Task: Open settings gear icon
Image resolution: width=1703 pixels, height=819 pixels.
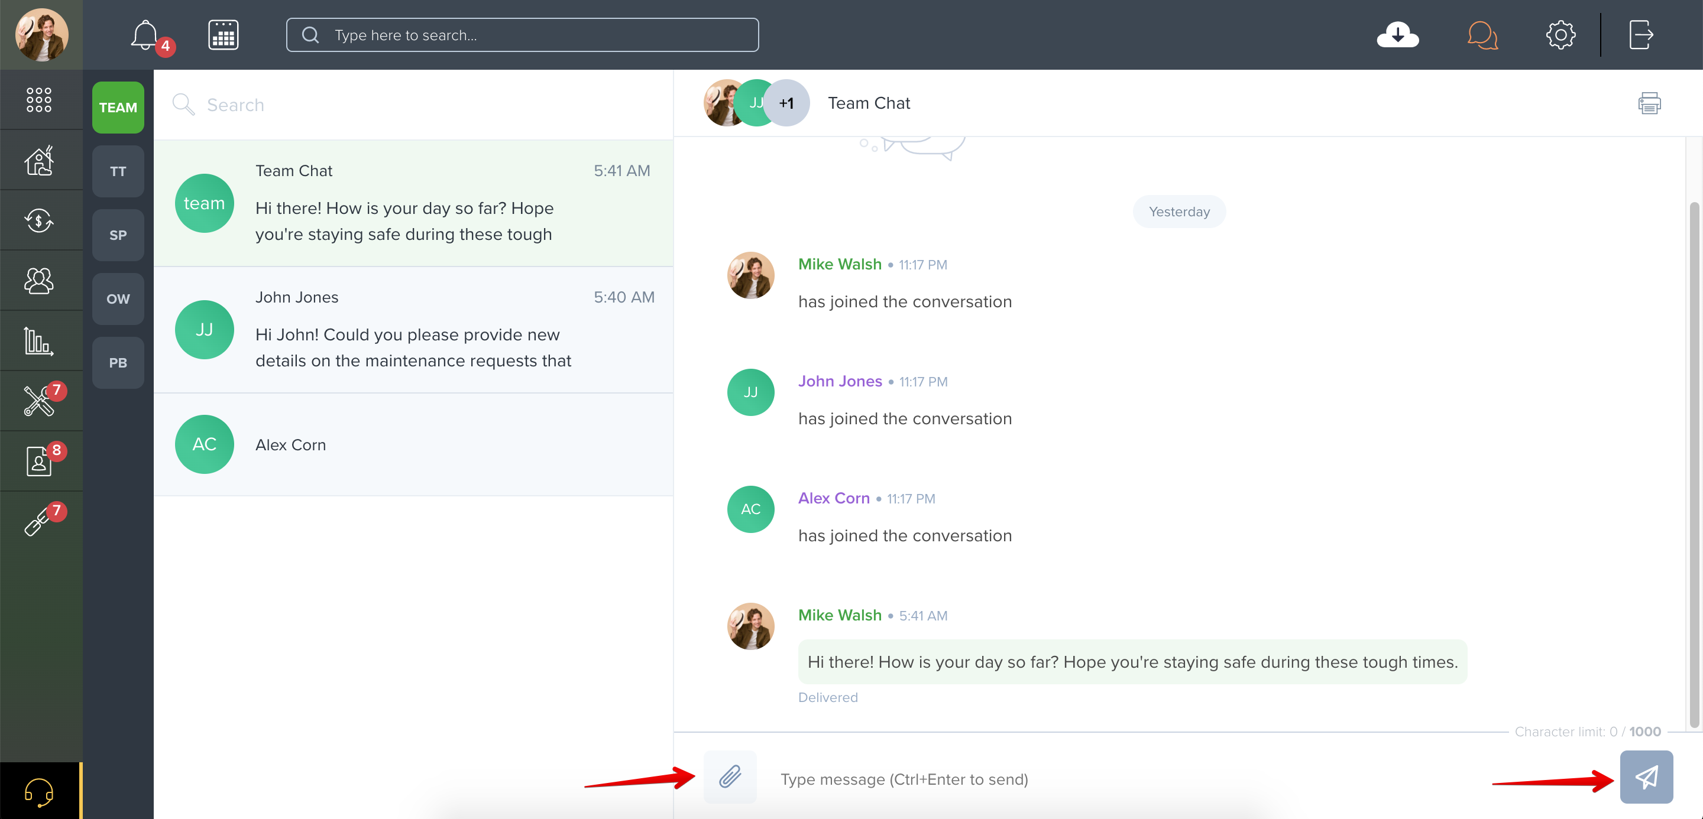Action: coord(1560,35)
